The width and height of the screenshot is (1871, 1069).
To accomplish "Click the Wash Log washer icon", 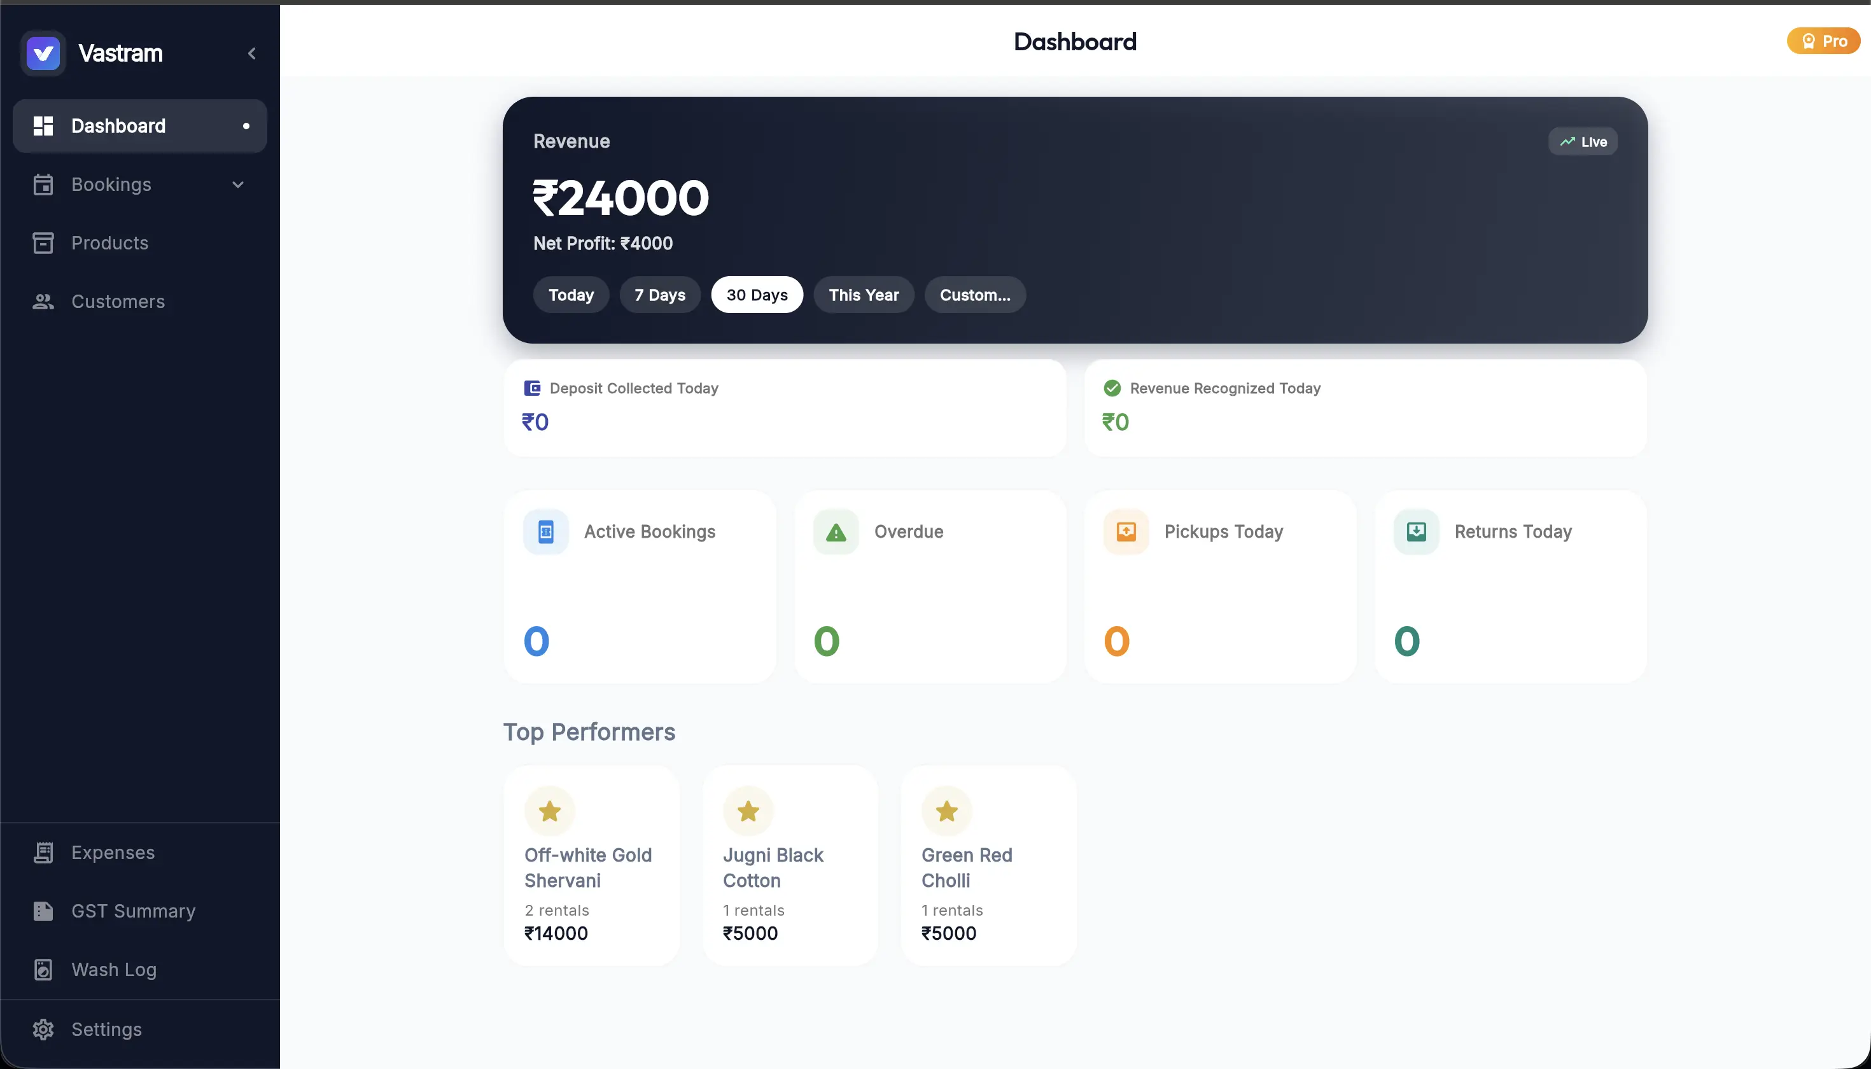I will (x=43, y=970).
